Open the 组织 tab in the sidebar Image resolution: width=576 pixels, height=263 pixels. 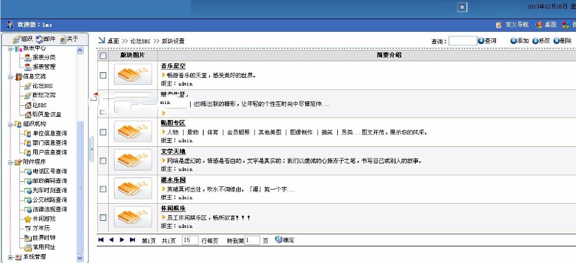pyautogui.click(x=23, y=39)
